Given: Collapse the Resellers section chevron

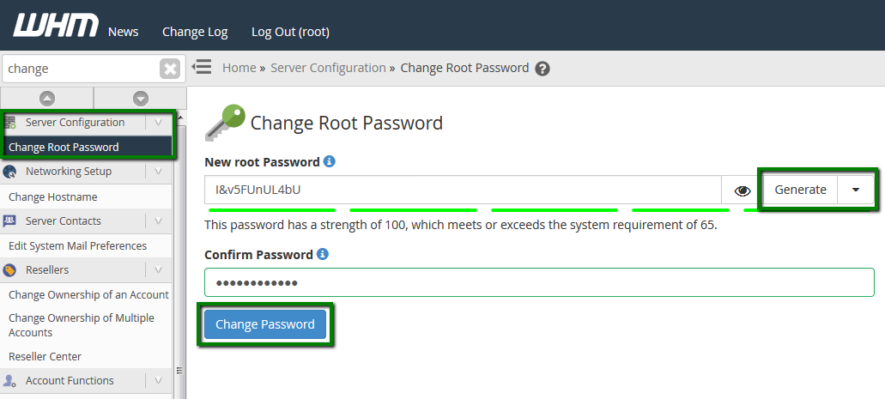Looking at the screenshot, I should (x=158, y=270).
